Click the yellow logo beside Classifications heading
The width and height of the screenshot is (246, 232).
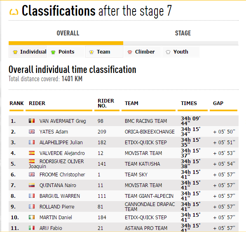14,12
